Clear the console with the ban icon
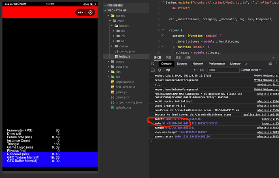The width and height of the screenshot is (279, 178). 160,70
